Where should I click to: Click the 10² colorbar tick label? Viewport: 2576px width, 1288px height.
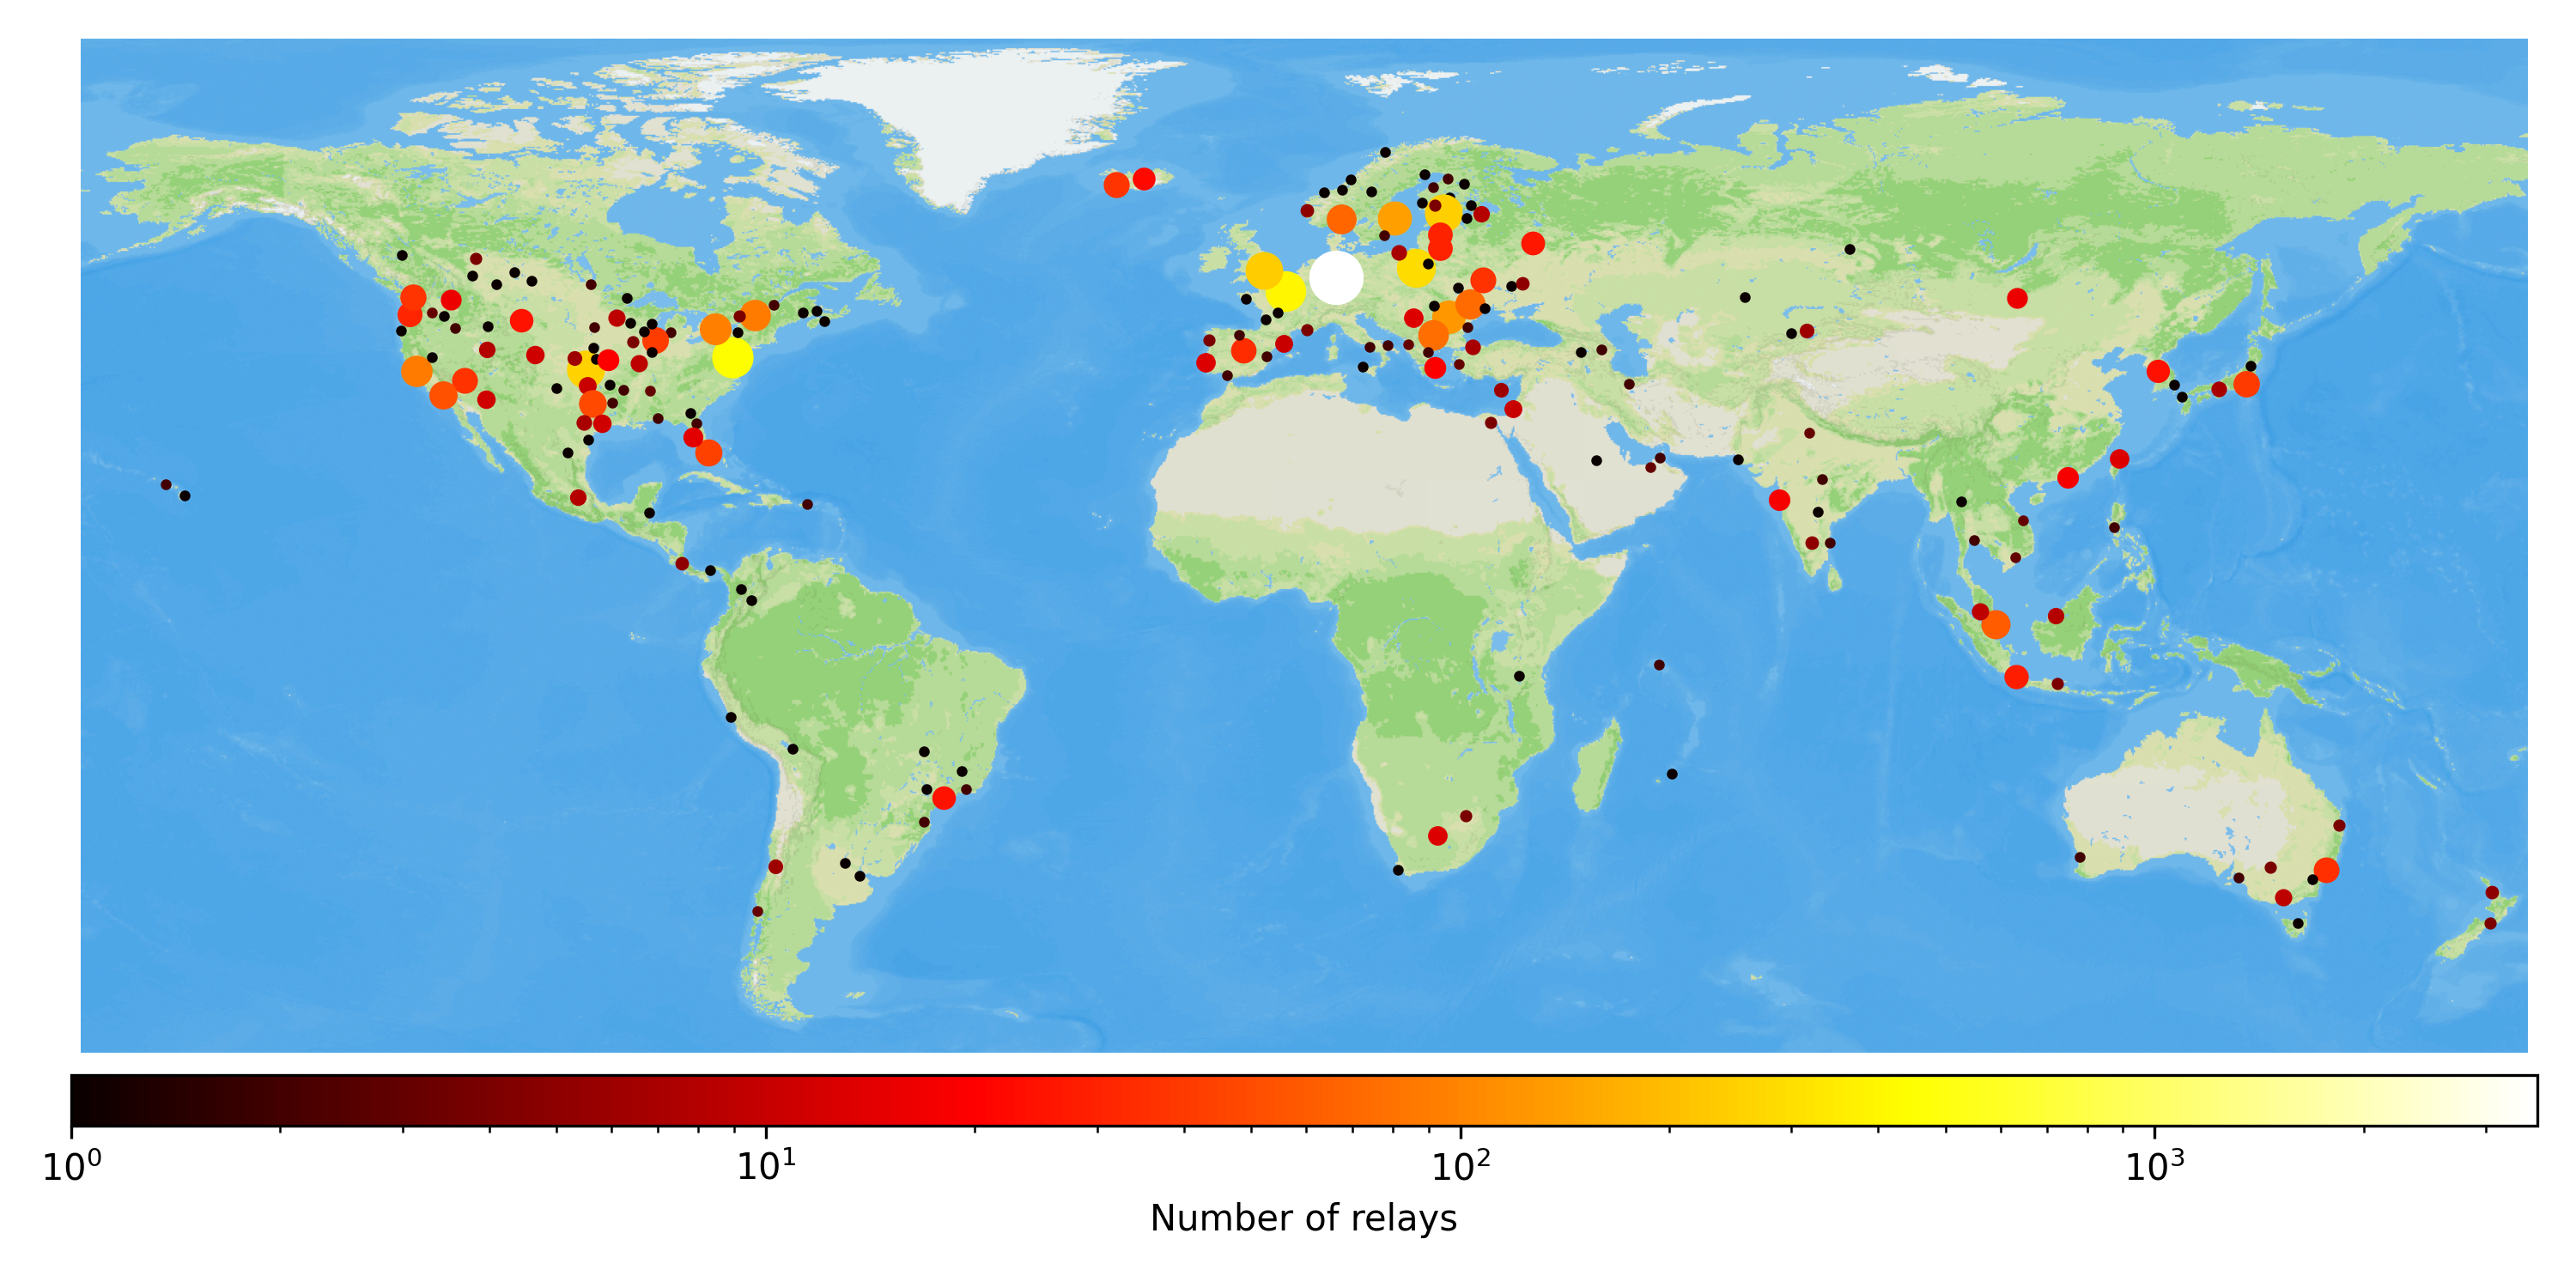[x=1461, y=1164]
